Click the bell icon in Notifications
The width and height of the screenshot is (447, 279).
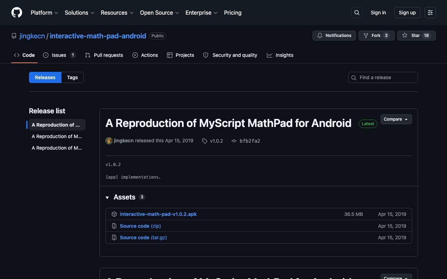pyautogui.click(x=320, y=36)
